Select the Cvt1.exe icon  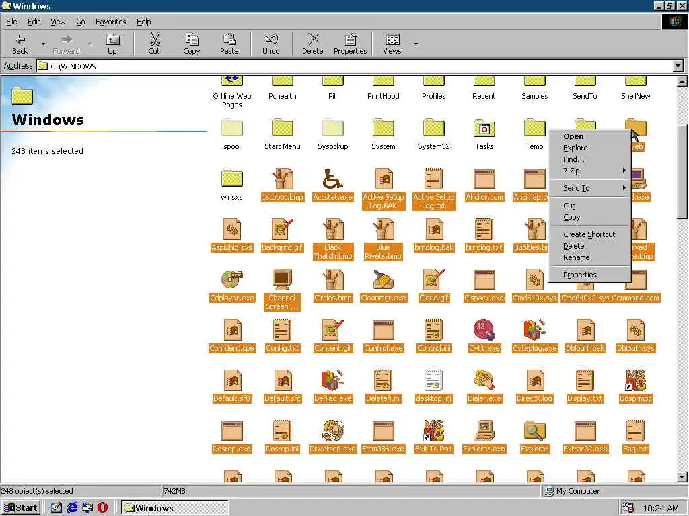(484, 330)
